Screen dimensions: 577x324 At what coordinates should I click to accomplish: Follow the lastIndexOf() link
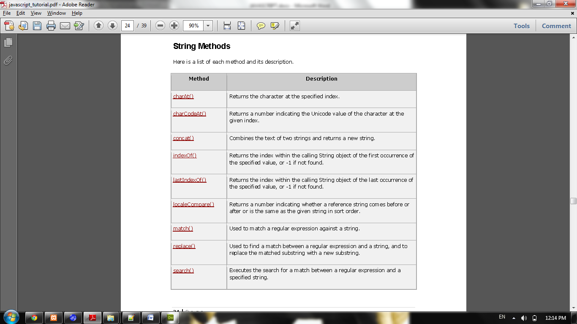190,180
